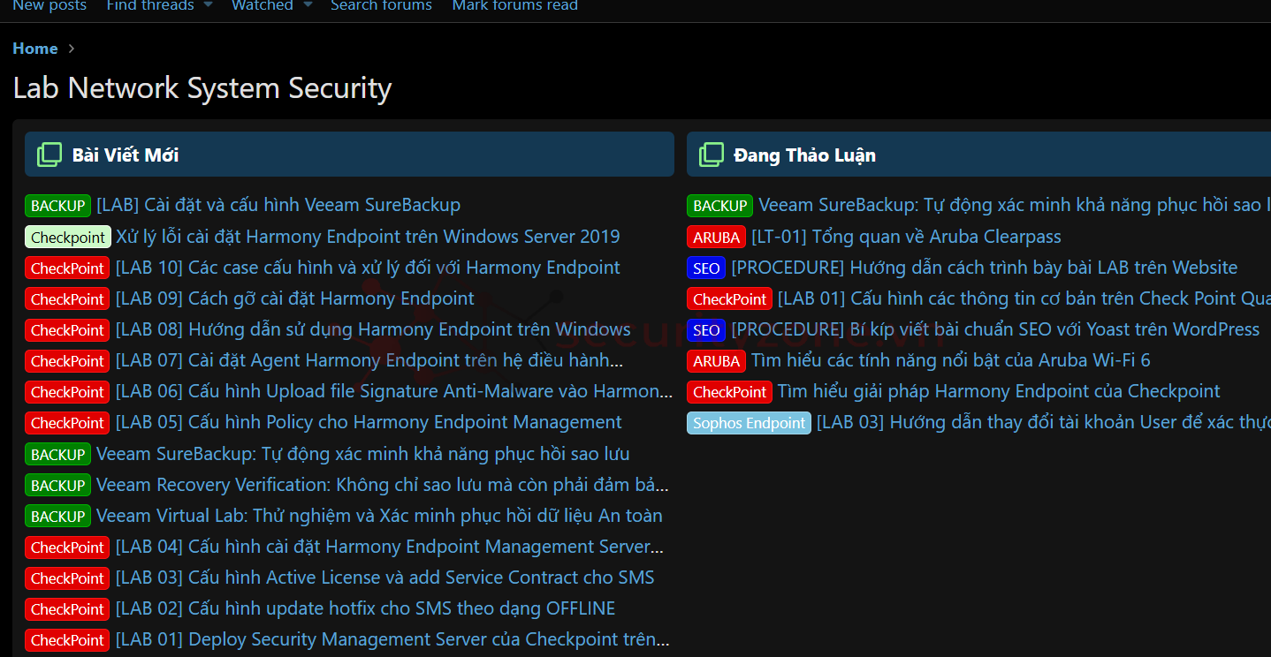Open the Bài Viết Mới heading link
The width and height of the screenshot is (1271, 657).
pyautogui.click(x=126, y=155)
